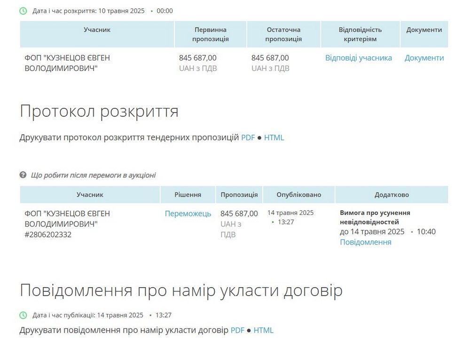Click 'Учасник' header in the award table
This screenshot has width=470, height=343.
[x=90, y=195]
